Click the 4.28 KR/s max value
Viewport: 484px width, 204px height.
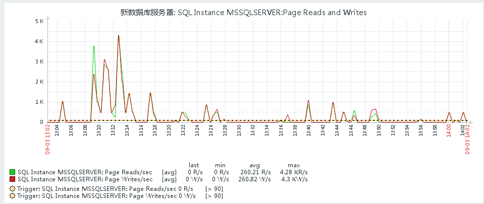coord(294,172)
